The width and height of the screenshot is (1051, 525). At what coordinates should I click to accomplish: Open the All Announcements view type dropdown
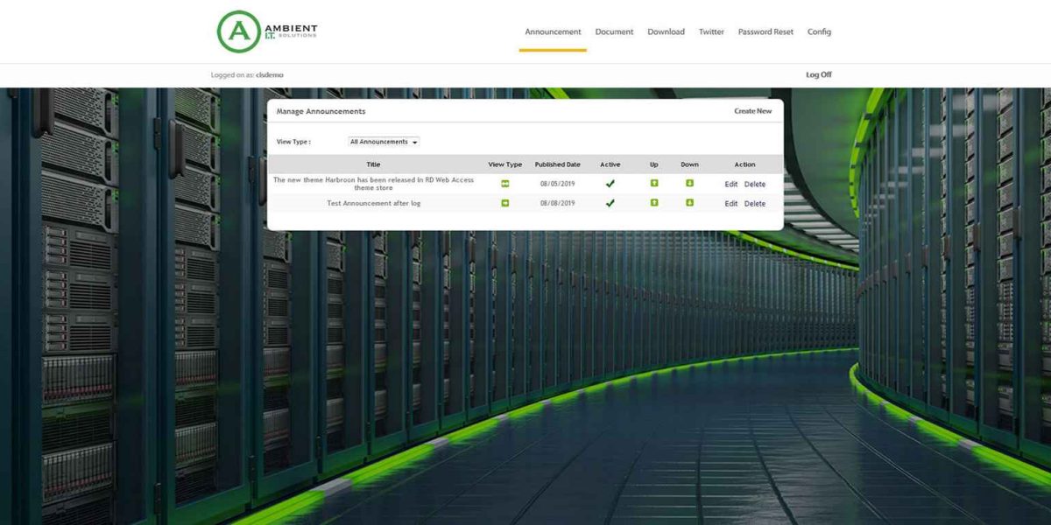click(384, 141)
